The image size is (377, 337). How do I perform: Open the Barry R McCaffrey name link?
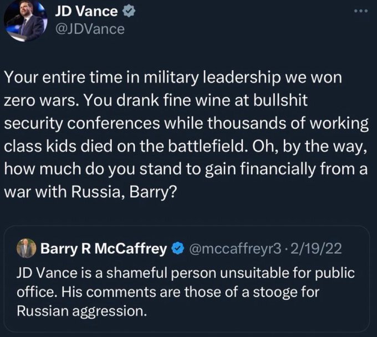pos(104,249)
